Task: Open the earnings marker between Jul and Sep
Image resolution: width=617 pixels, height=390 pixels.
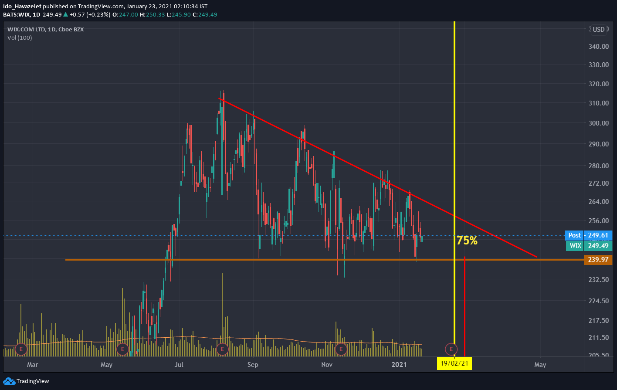Action: coord(223,349)
